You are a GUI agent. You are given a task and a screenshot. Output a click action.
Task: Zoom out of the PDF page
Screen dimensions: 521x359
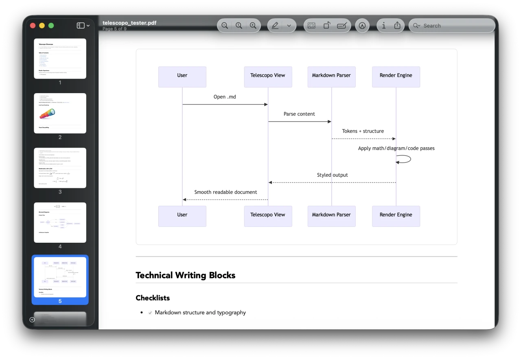224,25
